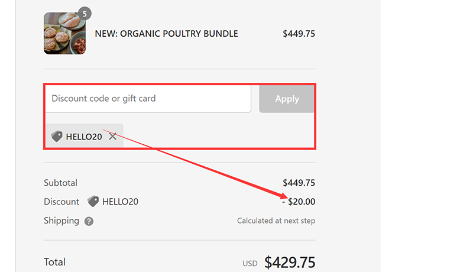473x272 pixels.
Task: Click the tag icon beside Discount
Action: tap(93, 202)
